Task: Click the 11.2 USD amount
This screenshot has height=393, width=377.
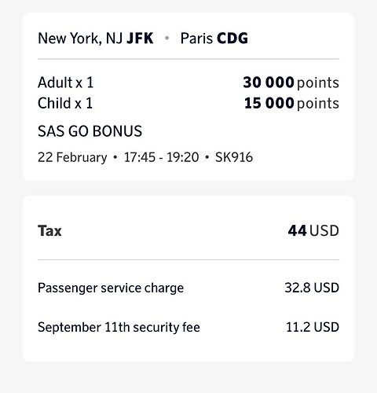Action: (313, 327)
